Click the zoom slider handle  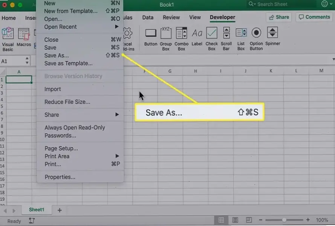(x=284, y=220)
